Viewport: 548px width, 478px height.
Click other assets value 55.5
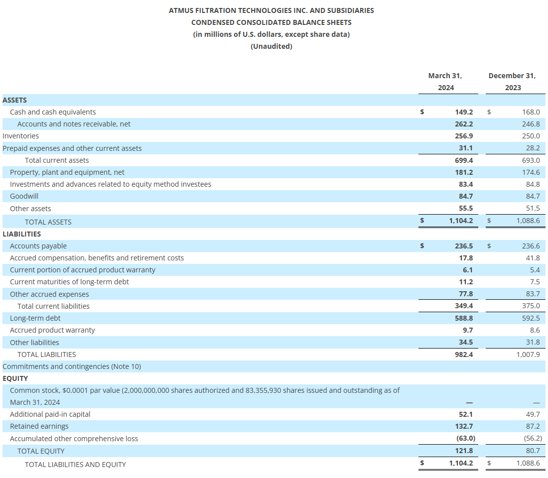pyautogui.click(x=466, y=208)
